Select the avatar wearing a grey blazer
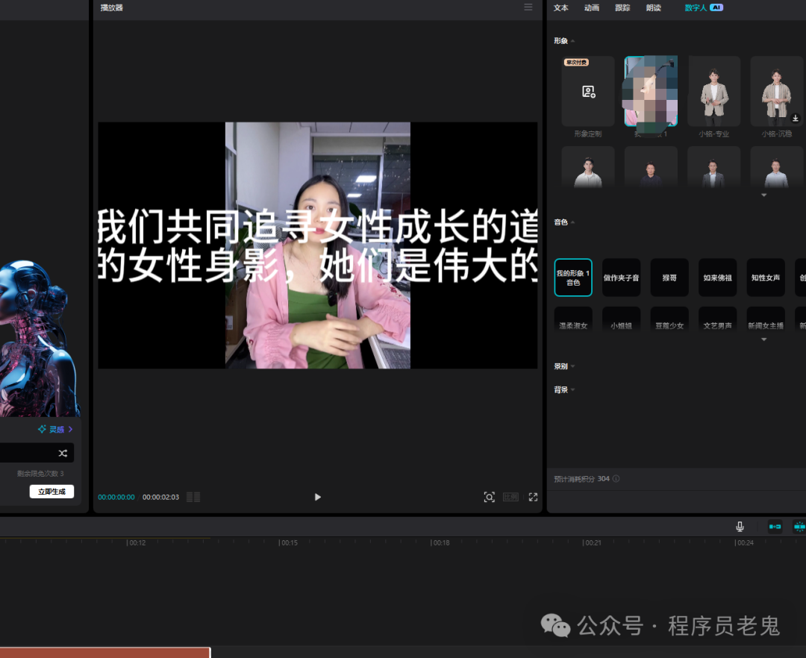The image size is (806, 658). (x=714, y=167)
